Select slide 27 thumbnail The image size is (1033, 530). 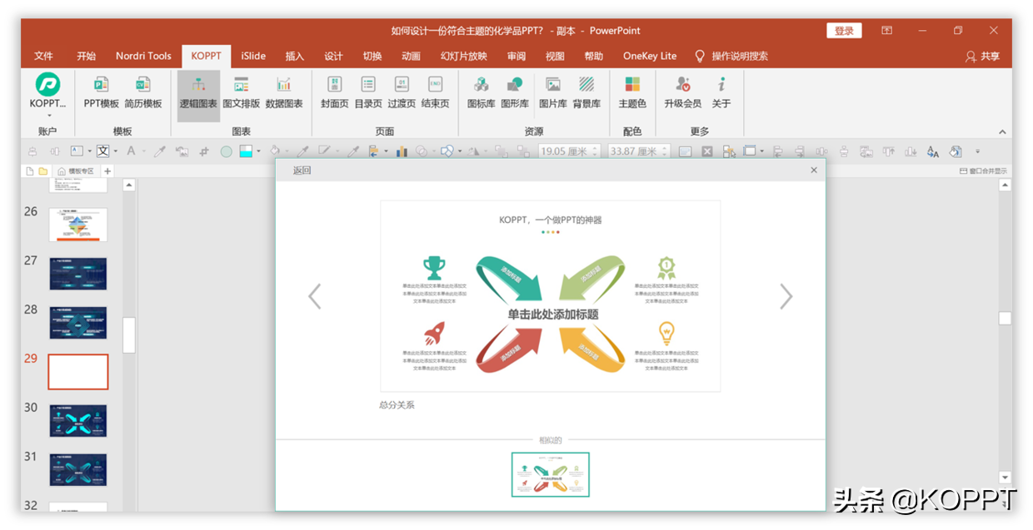click(78, 274)
